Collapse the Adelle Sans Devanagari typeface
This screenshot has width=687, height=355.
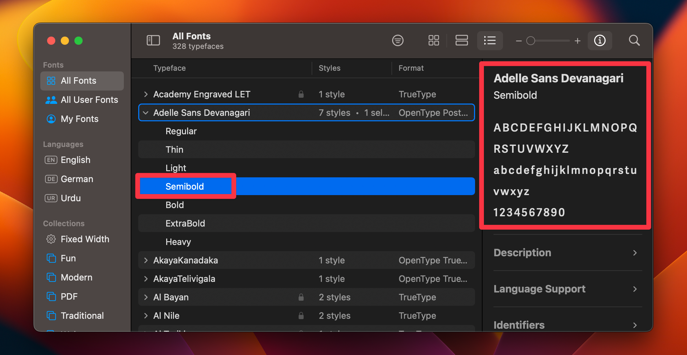tap(146, 112)
